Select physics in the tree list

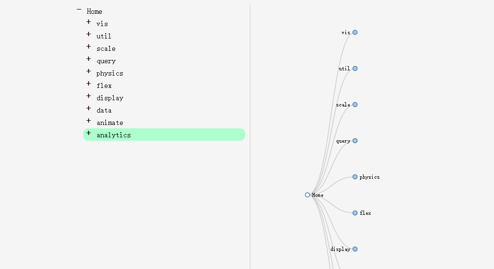109,73
